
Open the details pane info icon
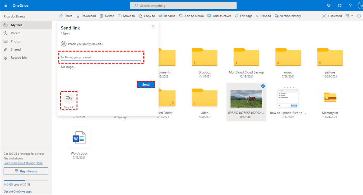(359, 16)
